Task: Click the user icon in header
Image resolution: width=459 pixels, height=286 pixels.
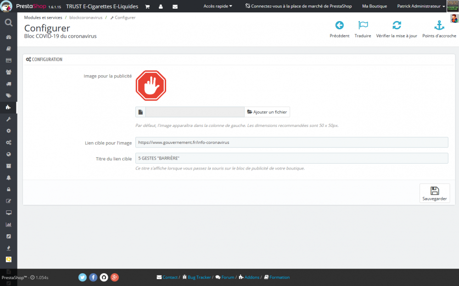Action: tap(161, 6)
